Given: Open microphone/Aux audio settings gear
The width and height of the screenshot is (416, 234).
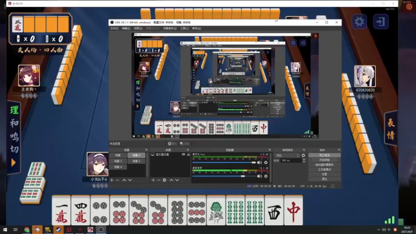Looking at the screenshot, I should 266,162.
